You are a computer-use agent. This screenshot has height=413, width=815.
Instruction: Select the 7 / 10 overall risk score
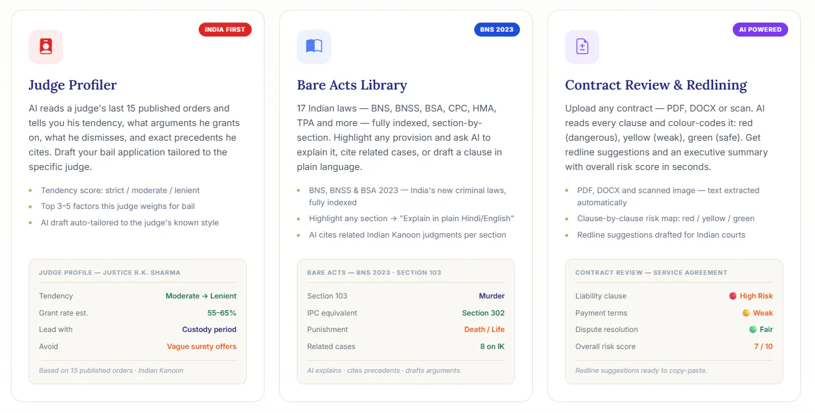763,347
